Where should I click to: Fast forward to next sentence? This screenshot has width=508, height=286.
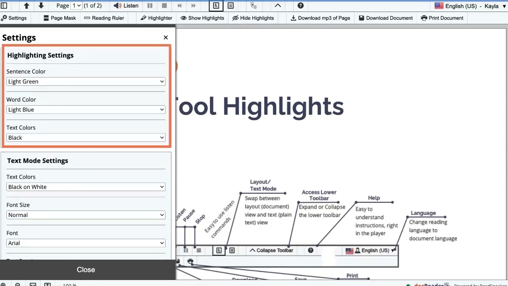point(193,6)
